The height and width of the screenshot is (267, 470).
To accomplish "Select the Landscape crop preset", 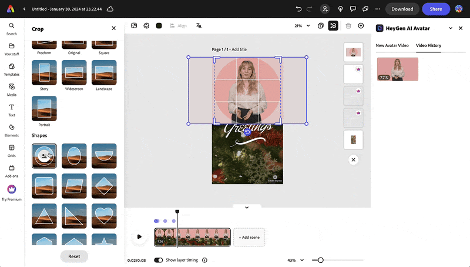I will point(104,72).
